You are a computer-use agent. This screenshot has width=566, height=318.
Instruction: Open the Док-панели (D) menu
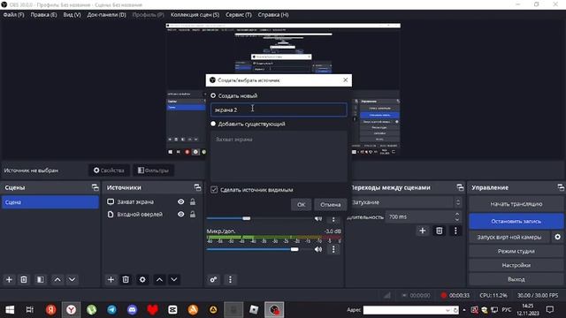(x=106, y=15)
